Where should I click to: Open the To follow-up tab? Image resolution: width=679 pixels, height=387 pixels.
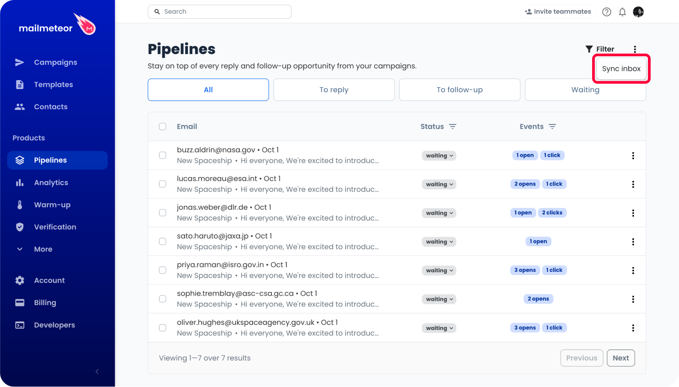tap(460, 90)
